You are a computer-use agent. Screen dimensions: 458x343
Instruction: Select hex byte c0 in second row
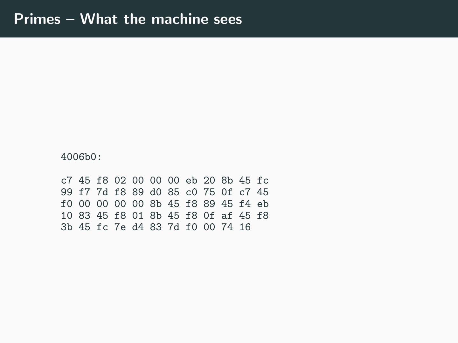point(191,192)
